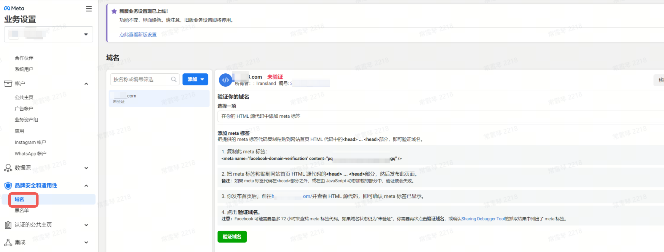Click the search magnifier icon
Screen dimensions: 664x252
[x=174, y=79]
